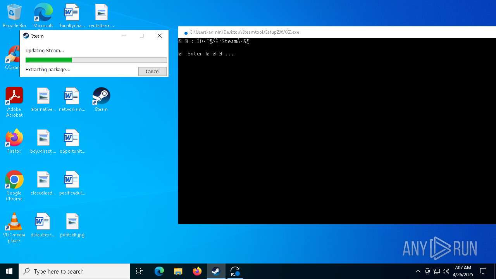Viewport: 496px width, 279px height.
Task: Switch to the SteamtoolsSetup taskbar item
Action: [235, 271]
